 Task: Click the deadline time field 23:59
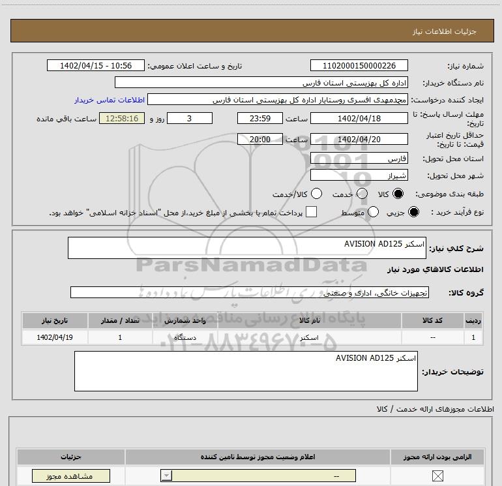pos(260,118)
